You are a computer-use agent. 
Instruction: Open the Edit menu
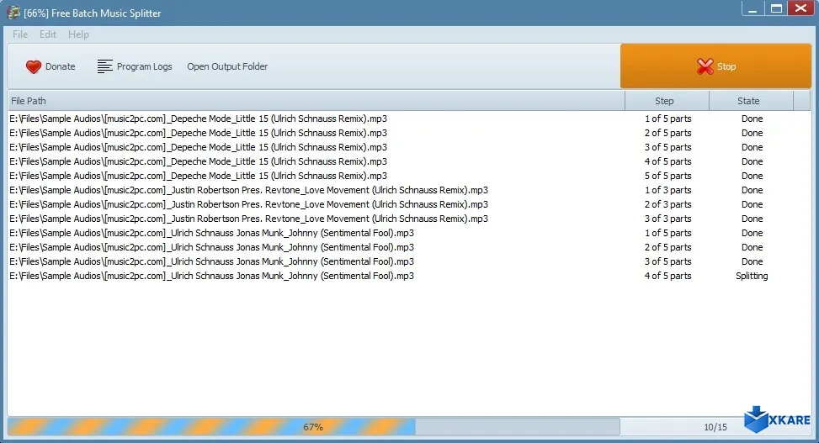pyautogui.click(x=47, y=34)
